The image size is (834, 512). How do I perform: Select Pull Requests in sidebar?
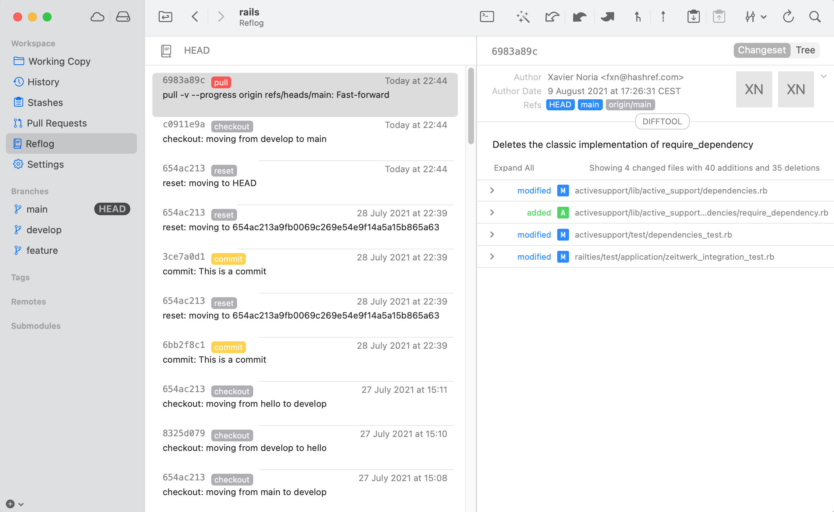[57, 123]
